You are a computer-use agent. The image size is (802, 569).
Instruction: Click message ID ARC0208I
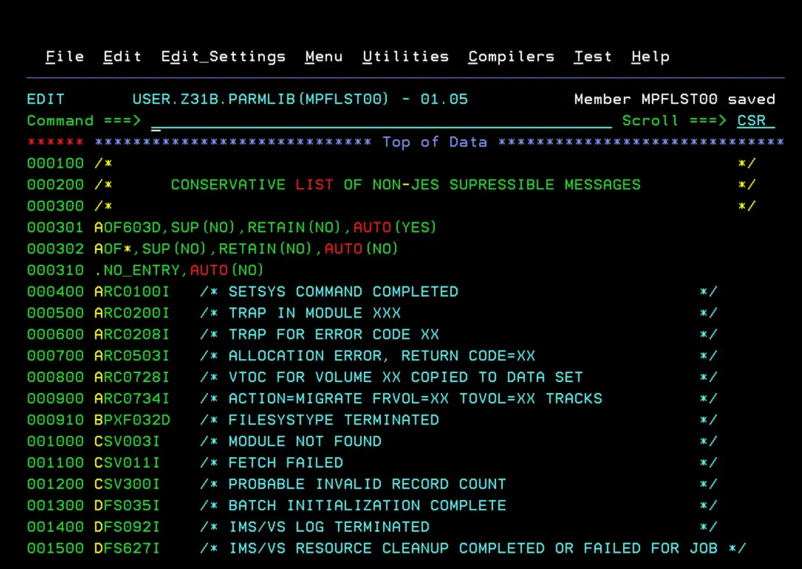[x=132, y=335]
